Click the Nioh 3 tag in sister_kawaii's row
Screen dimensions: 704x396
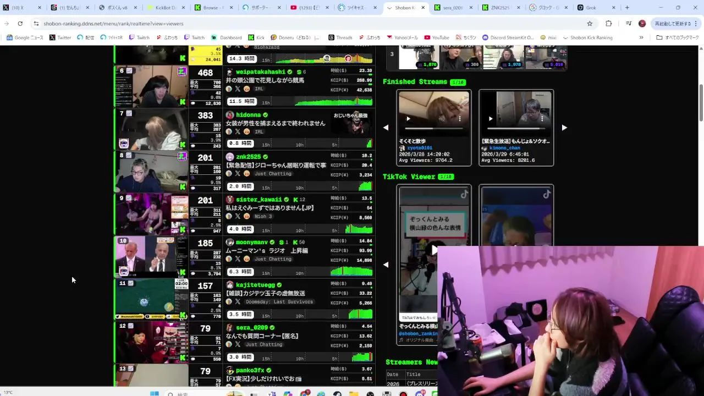263,216
